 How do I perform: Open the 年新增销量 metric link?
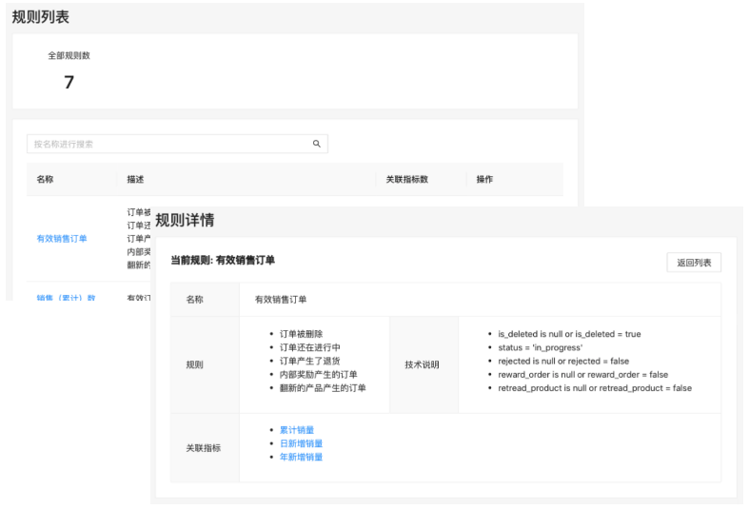point(301,457)
